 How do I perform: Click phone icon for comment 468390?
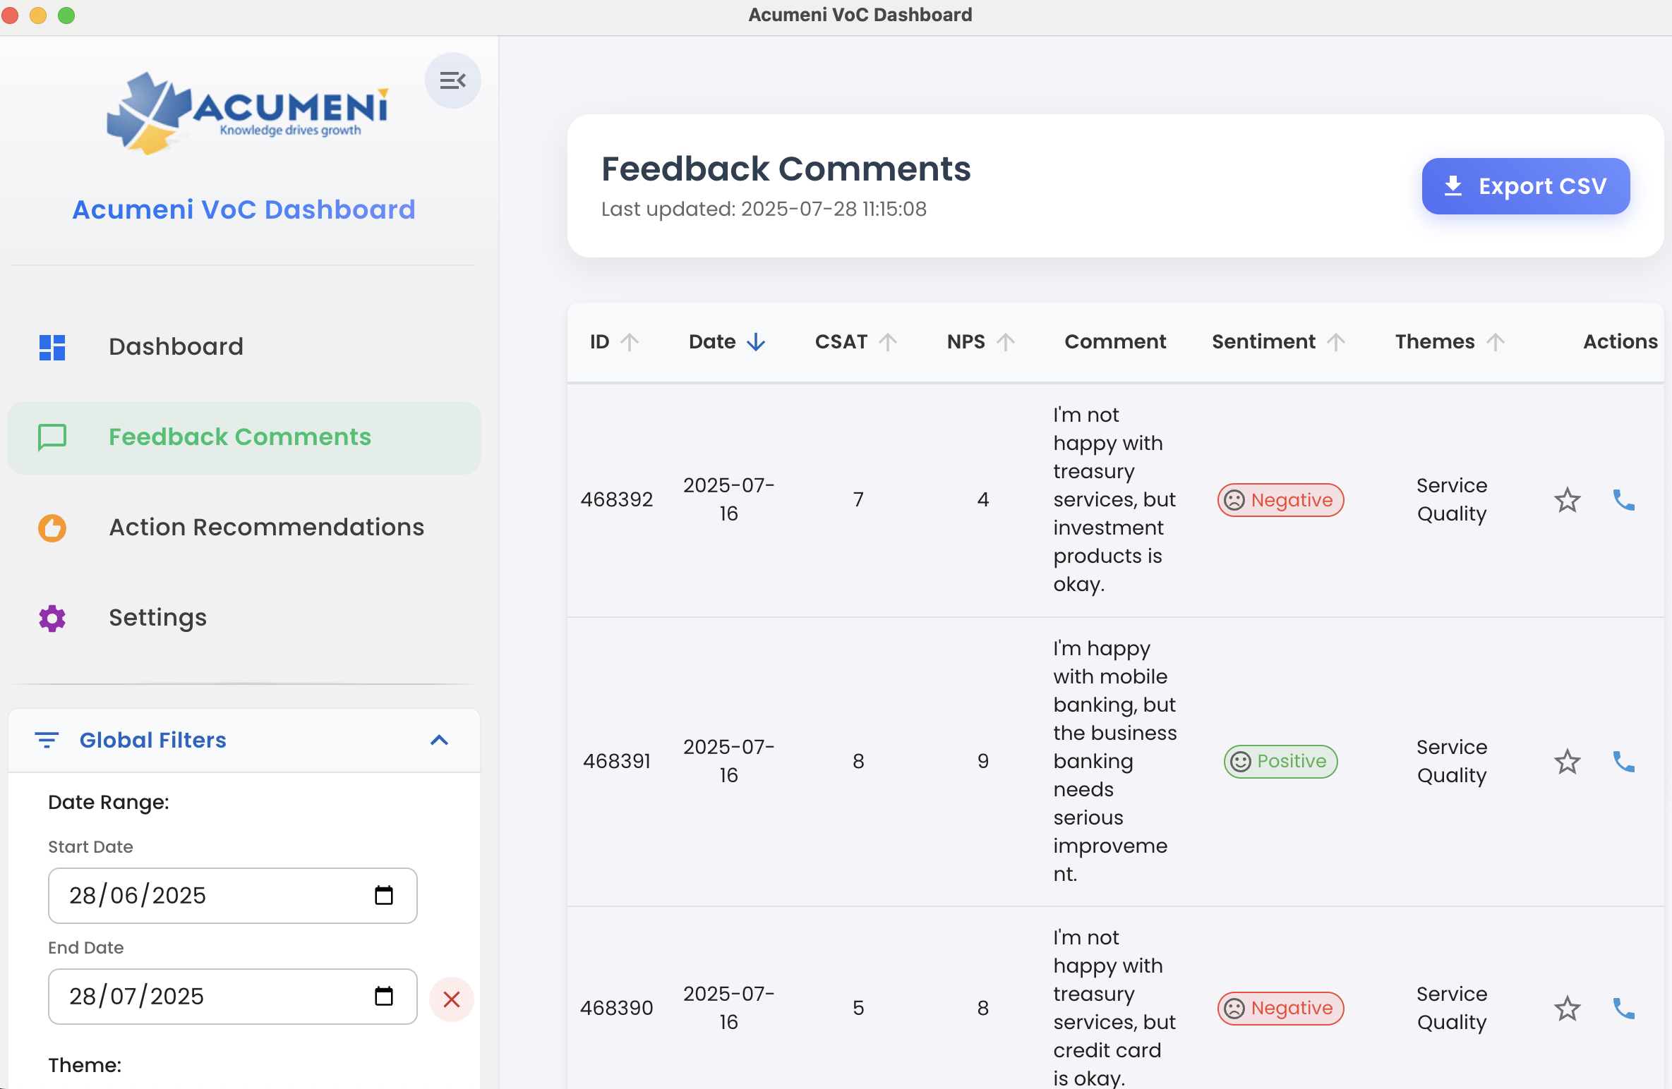click(x=1623, y=1009)
